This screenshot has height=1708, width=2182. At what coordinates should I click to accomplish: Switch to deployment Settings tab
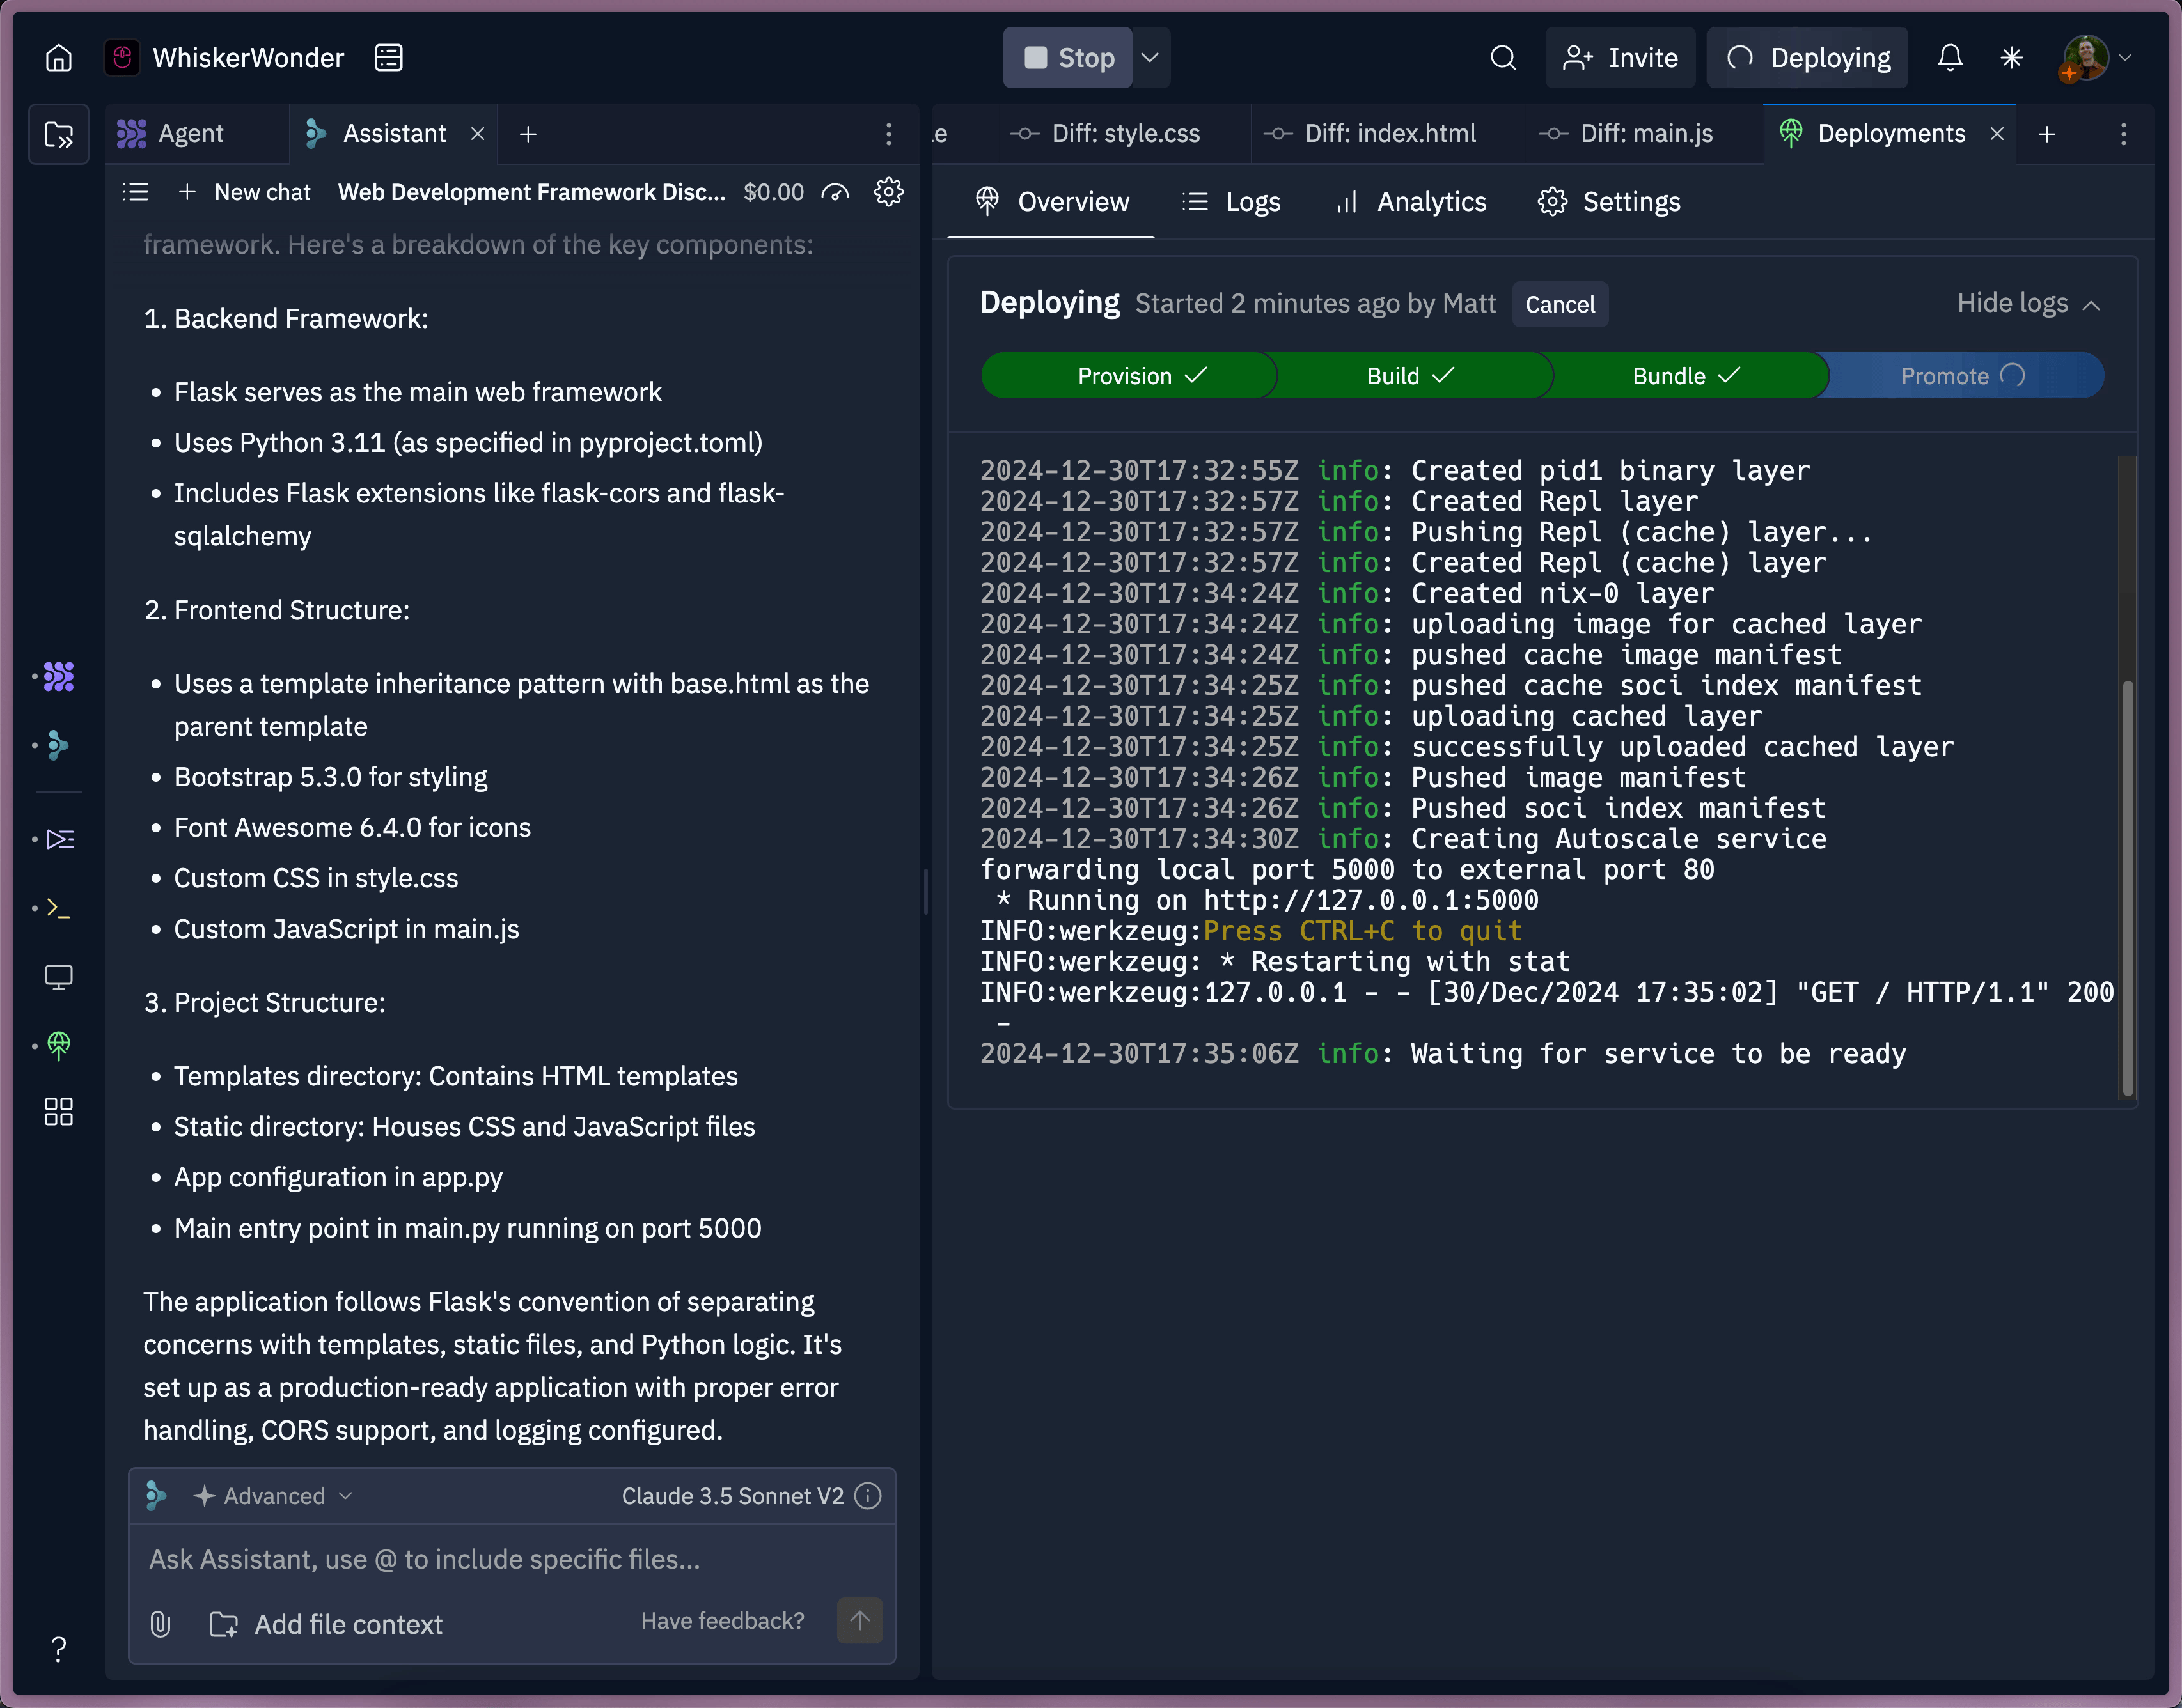1609,202
